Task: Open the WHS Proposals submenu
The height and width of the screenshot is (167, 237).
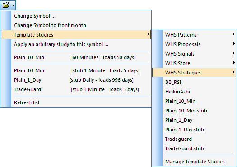Action: (x=194, y=44)
